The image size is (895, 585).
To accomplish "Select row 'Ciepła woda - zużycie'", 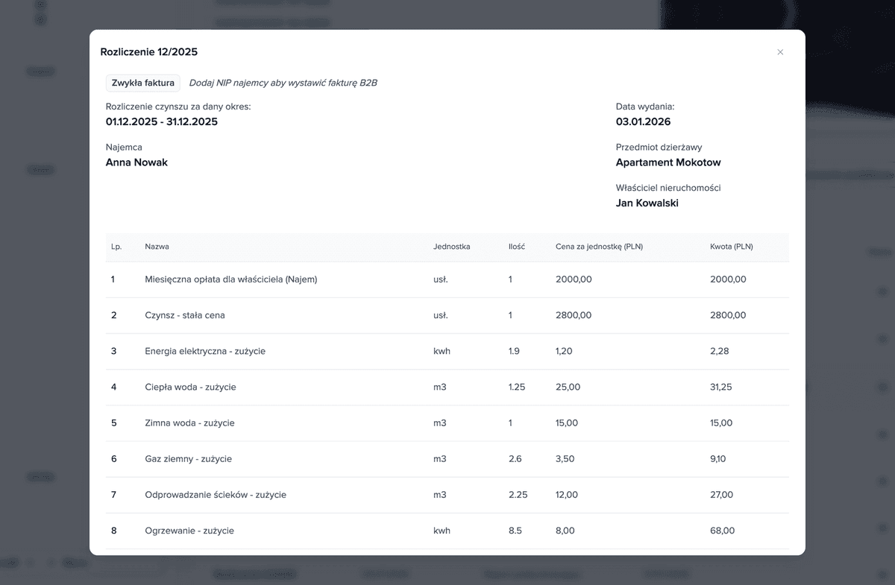I will tap(447, 387).
